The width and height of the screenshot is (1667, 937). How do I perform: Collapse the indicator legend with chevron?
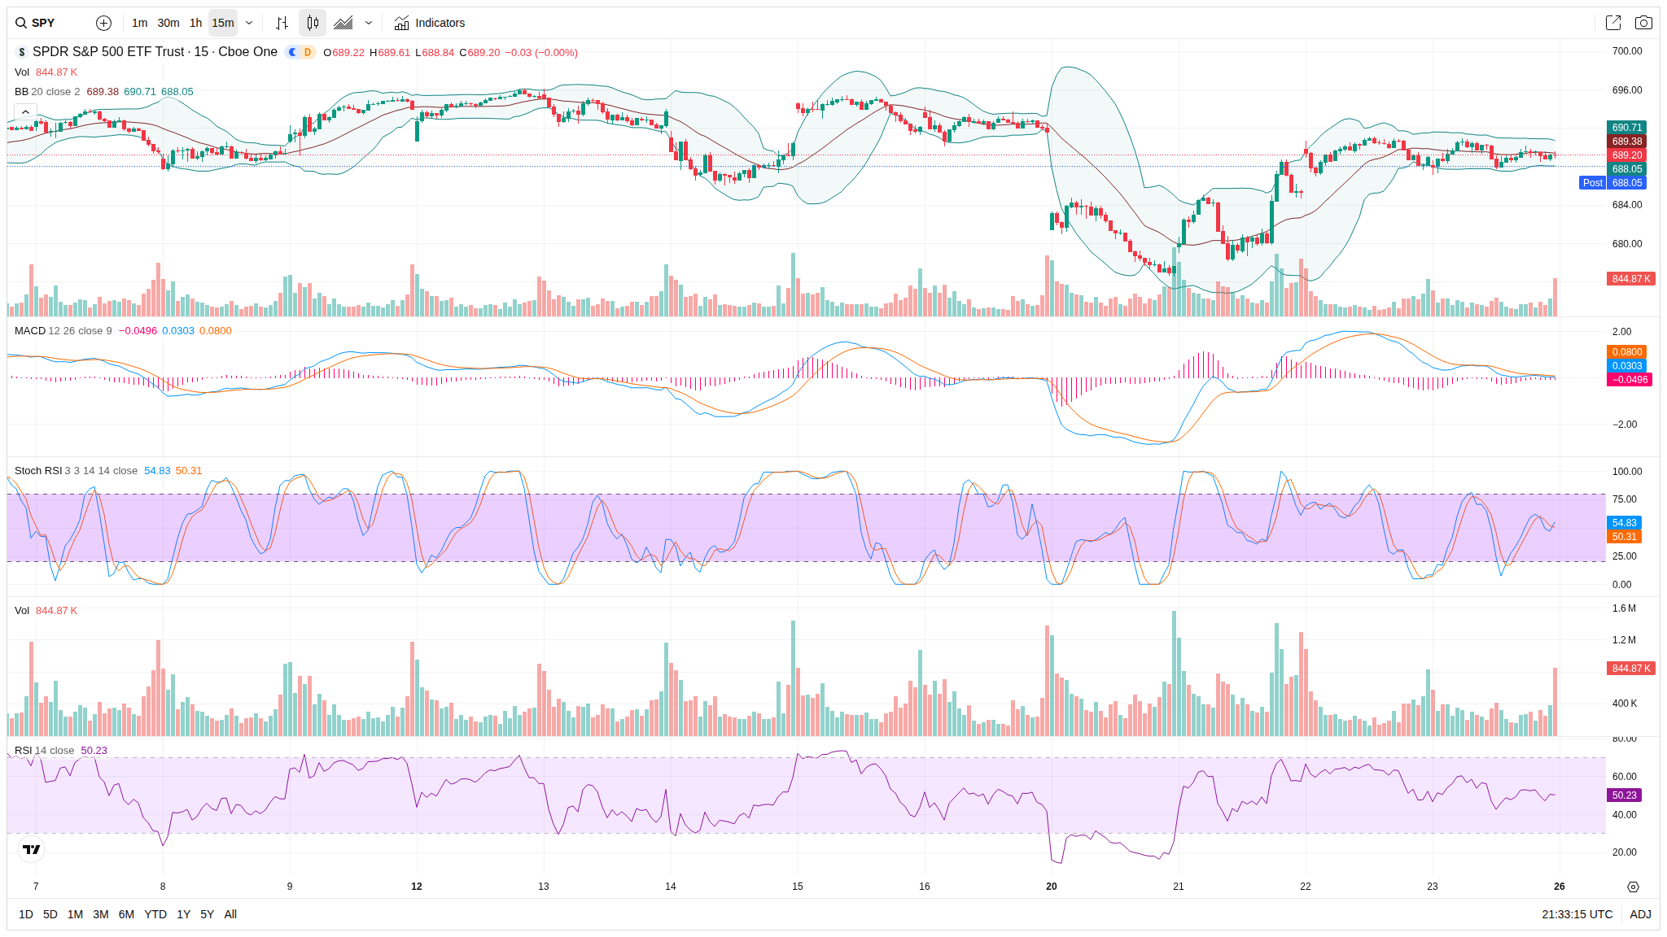click(x=25, y=111)
